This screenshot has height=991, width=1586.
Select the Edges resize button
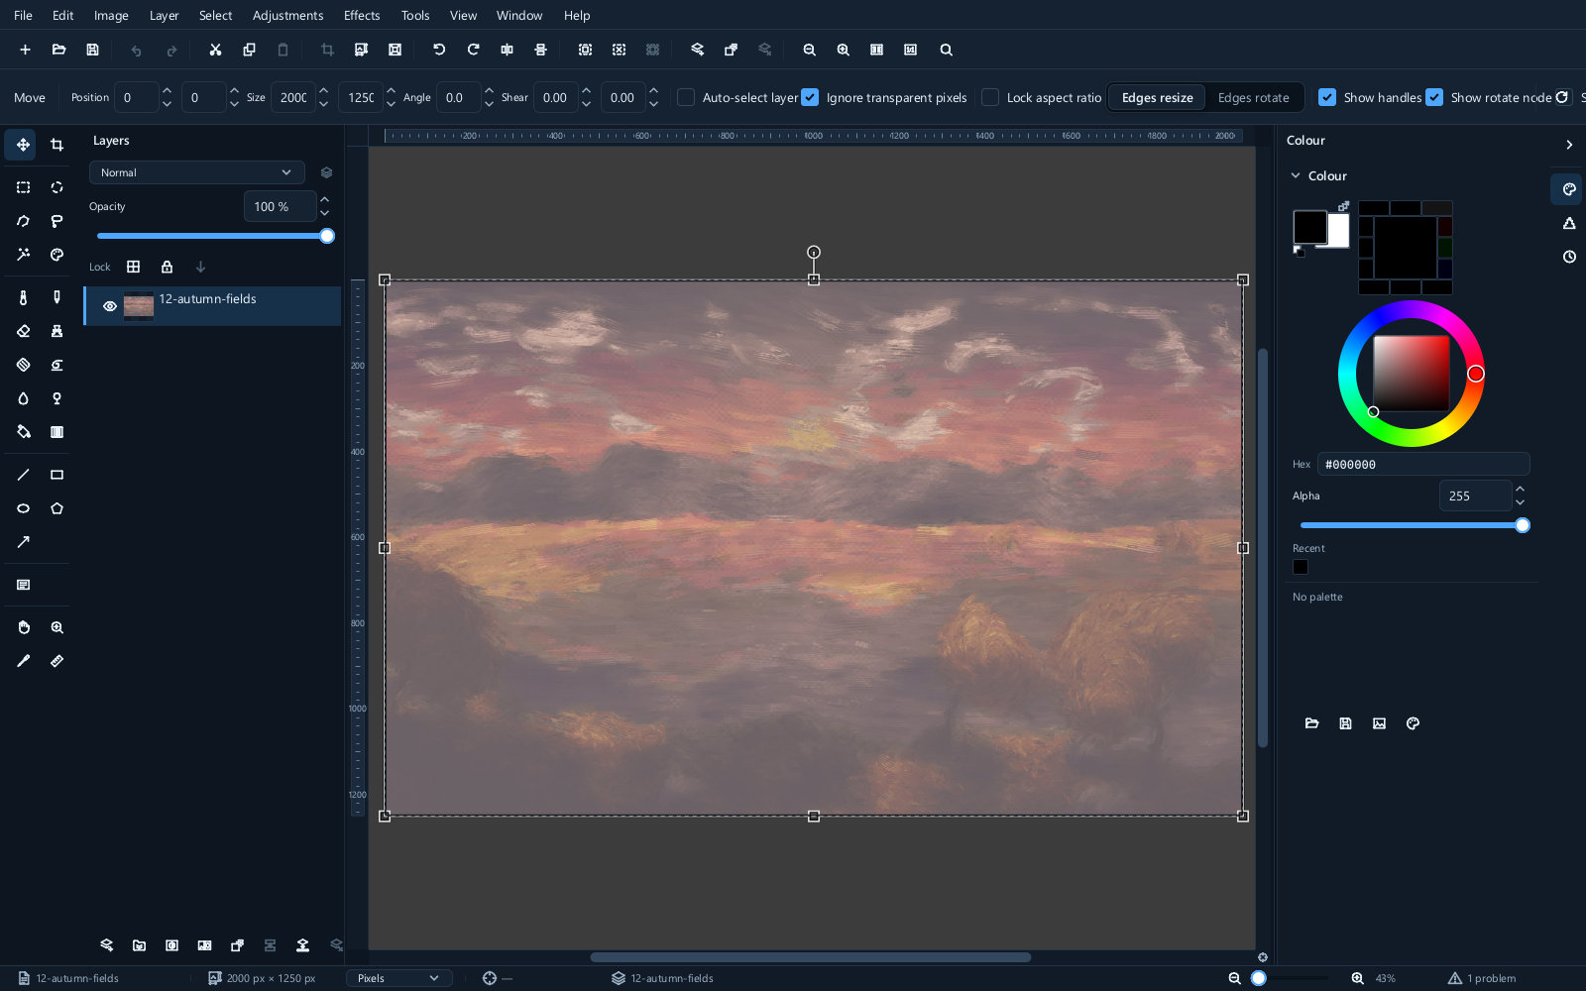[1157, 97]
